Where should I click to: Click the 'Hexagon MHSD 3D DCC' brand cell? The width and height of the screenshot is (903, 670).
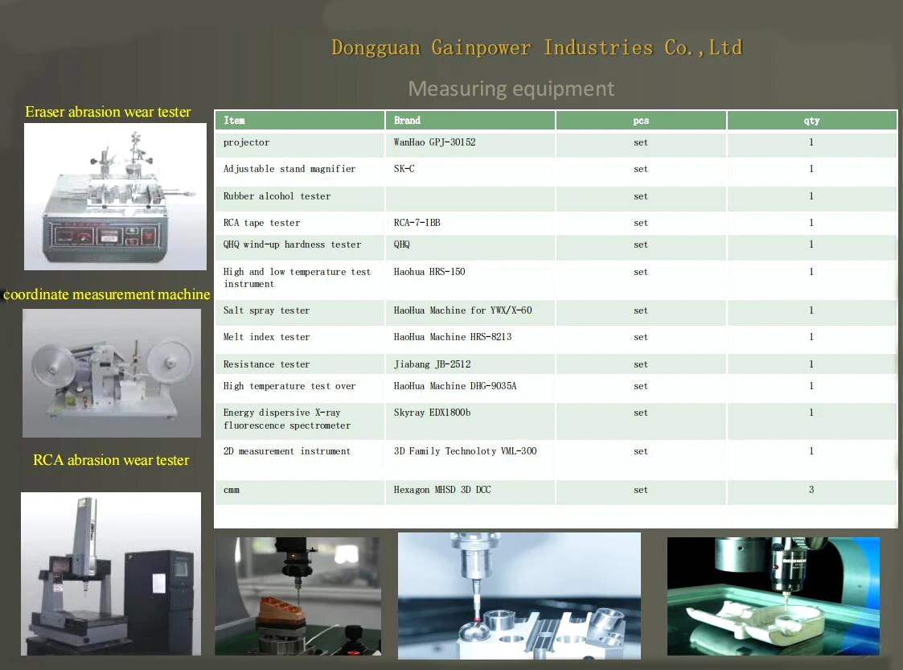(x=442, y=490)
